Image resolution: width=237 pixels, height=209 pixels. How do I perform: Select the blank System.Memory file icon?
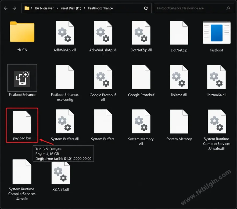(x=179, y=121)
